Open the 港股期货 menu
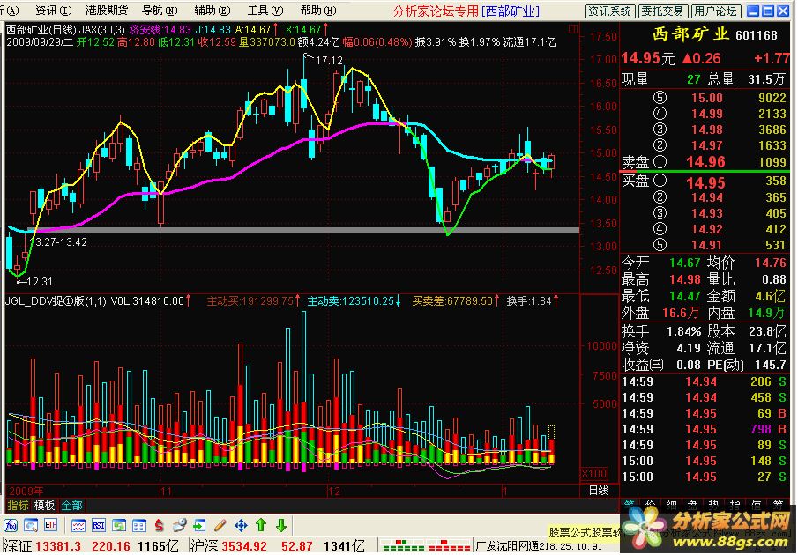Viewport: 798px width, 555px height. tap(107, 11)
